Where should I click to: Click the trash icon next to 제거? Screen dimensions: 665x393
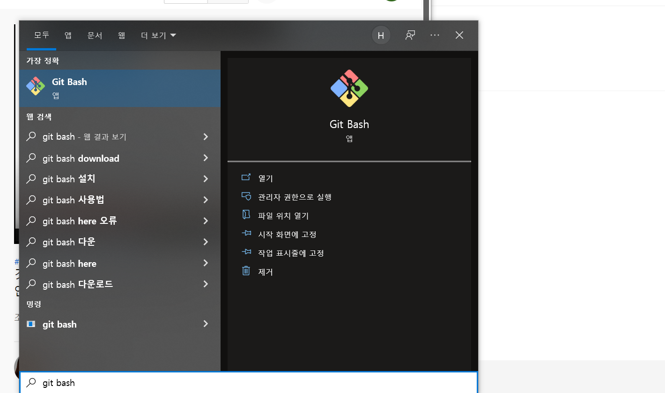point(246,271)
